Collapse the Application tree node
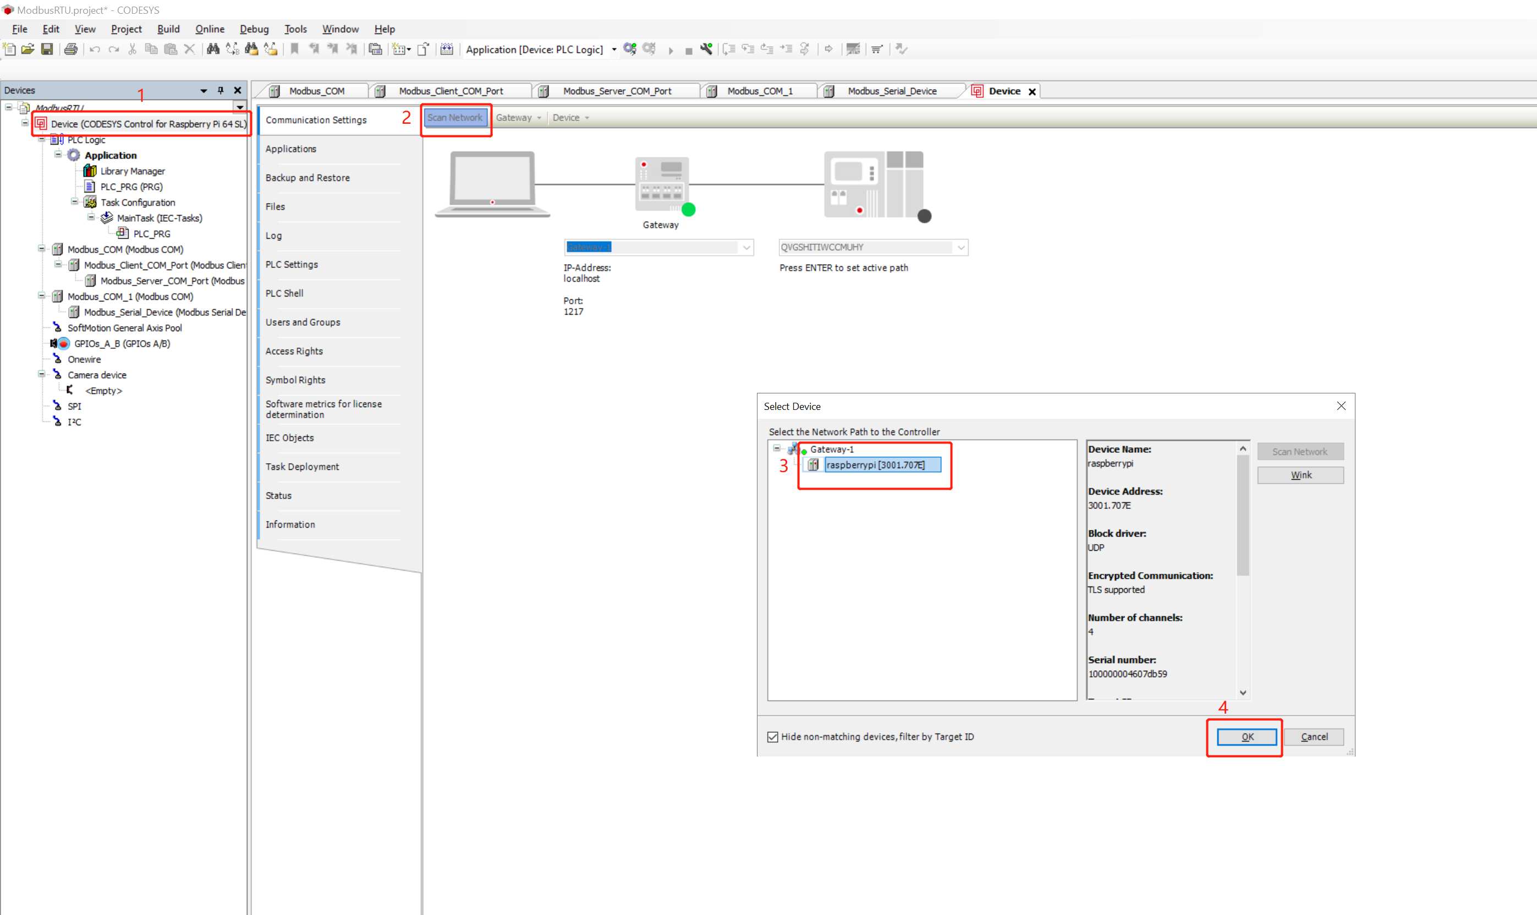 pyautogui.click(x=58, y=154)
